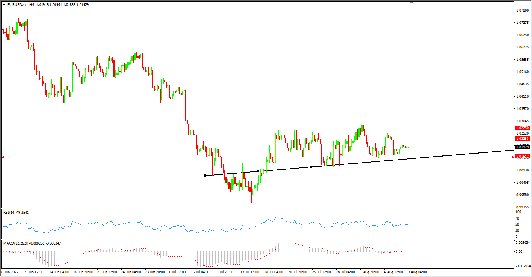Click the 1.06750 price scale value

[522, 35]
